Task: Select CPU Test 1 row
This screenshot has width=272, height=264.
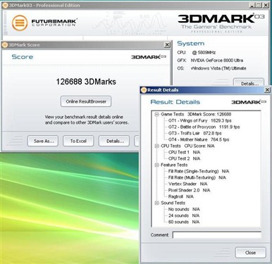Action: click(185, 152)
